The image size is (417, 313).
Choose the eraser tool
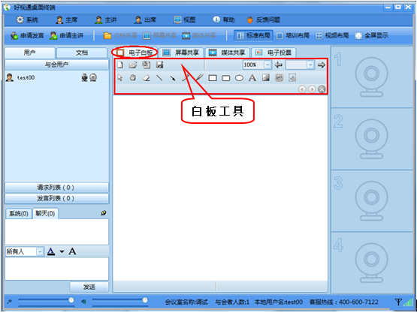pyautogui.click(x=147, y=78)
